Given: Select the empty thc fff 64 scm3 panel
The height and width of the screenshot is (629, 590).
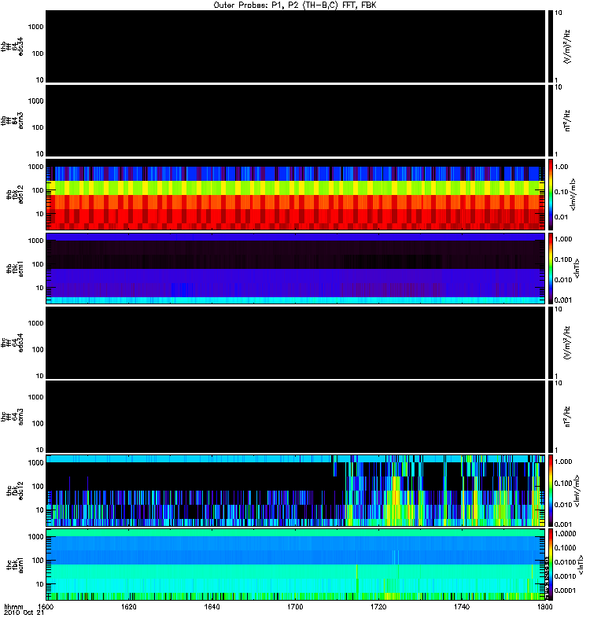Looking at the screenshot, I should click(296, 417).
